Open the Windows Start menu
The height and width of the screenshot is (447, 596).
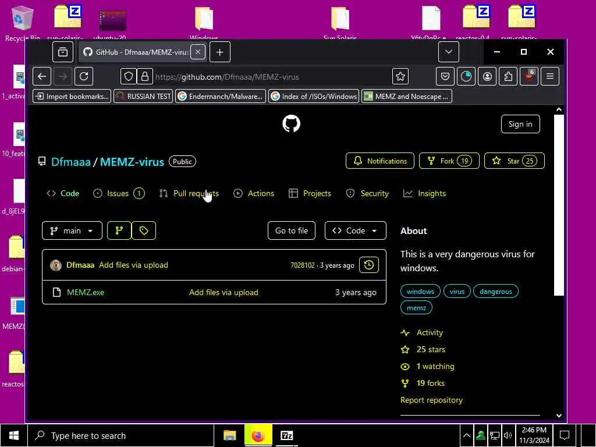14,435
